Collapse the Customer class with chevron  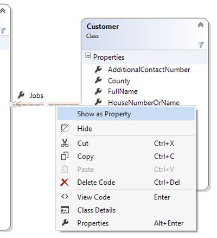tap(201, 25)
